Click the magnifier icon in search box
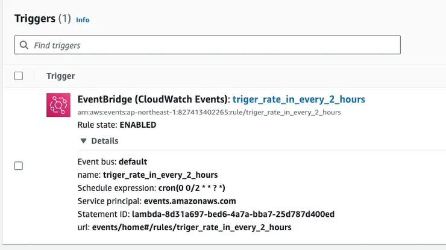The image size is (446, 250). (x=24, y=45)
